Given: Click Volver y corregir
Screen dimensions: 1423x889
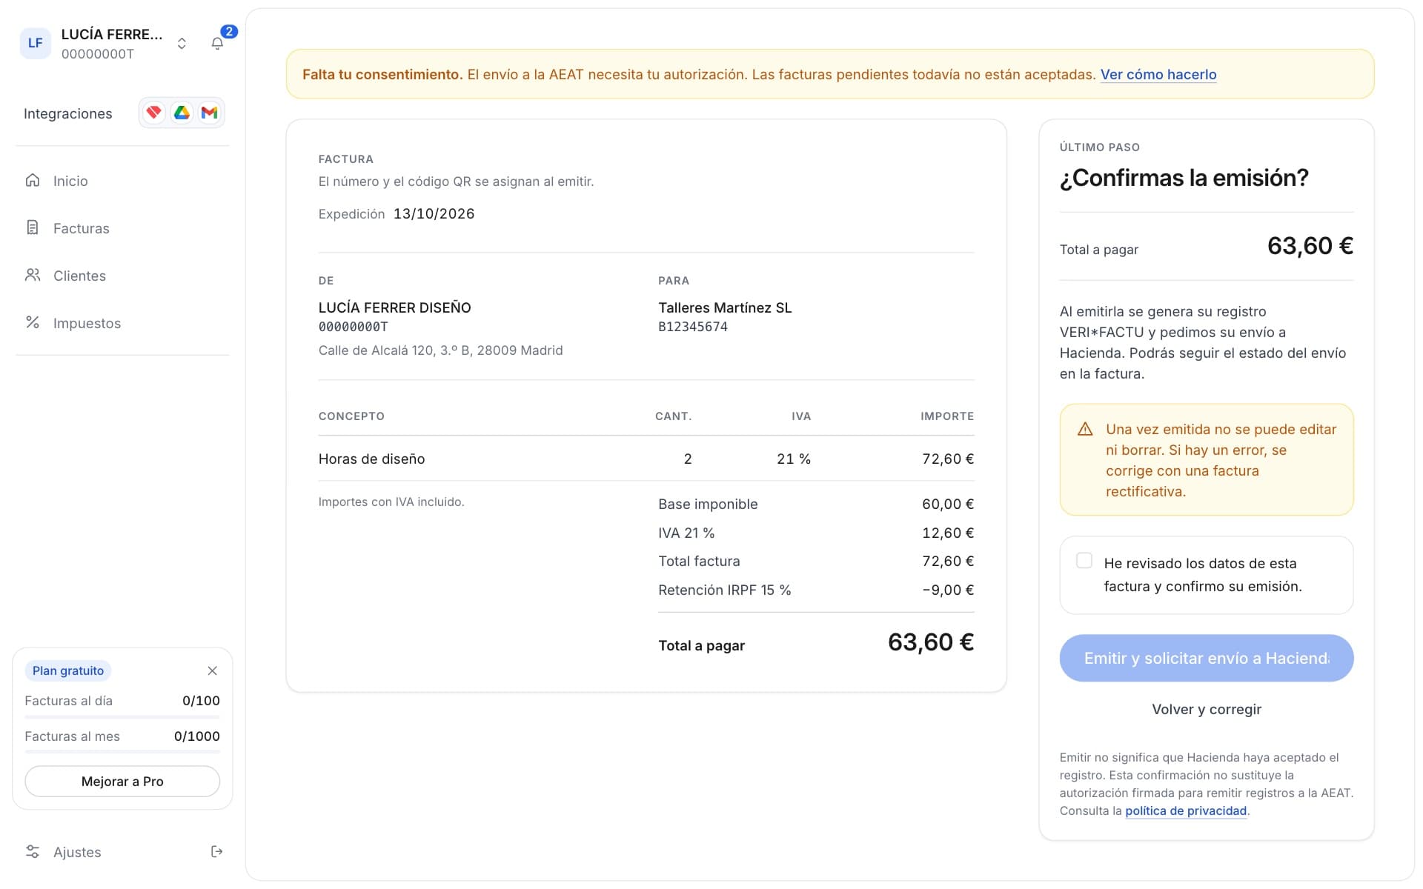Looking at the screenshot, I should click(x=1207, y=709).
